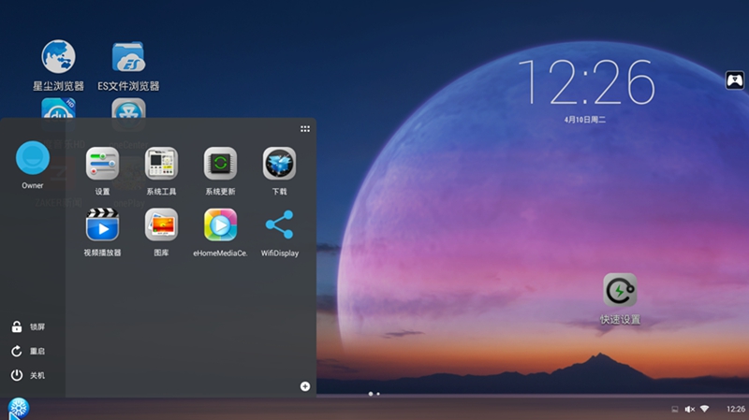Open 设置 (Settings) app in start menu
This screenshot has height=420, width=749.
click(102, 165)
